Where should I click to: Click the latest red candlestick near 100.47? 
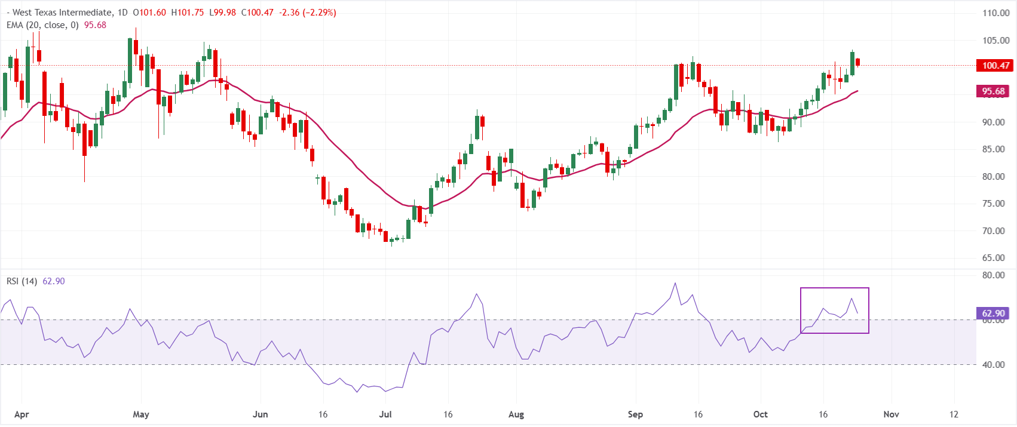click(858, 62)
